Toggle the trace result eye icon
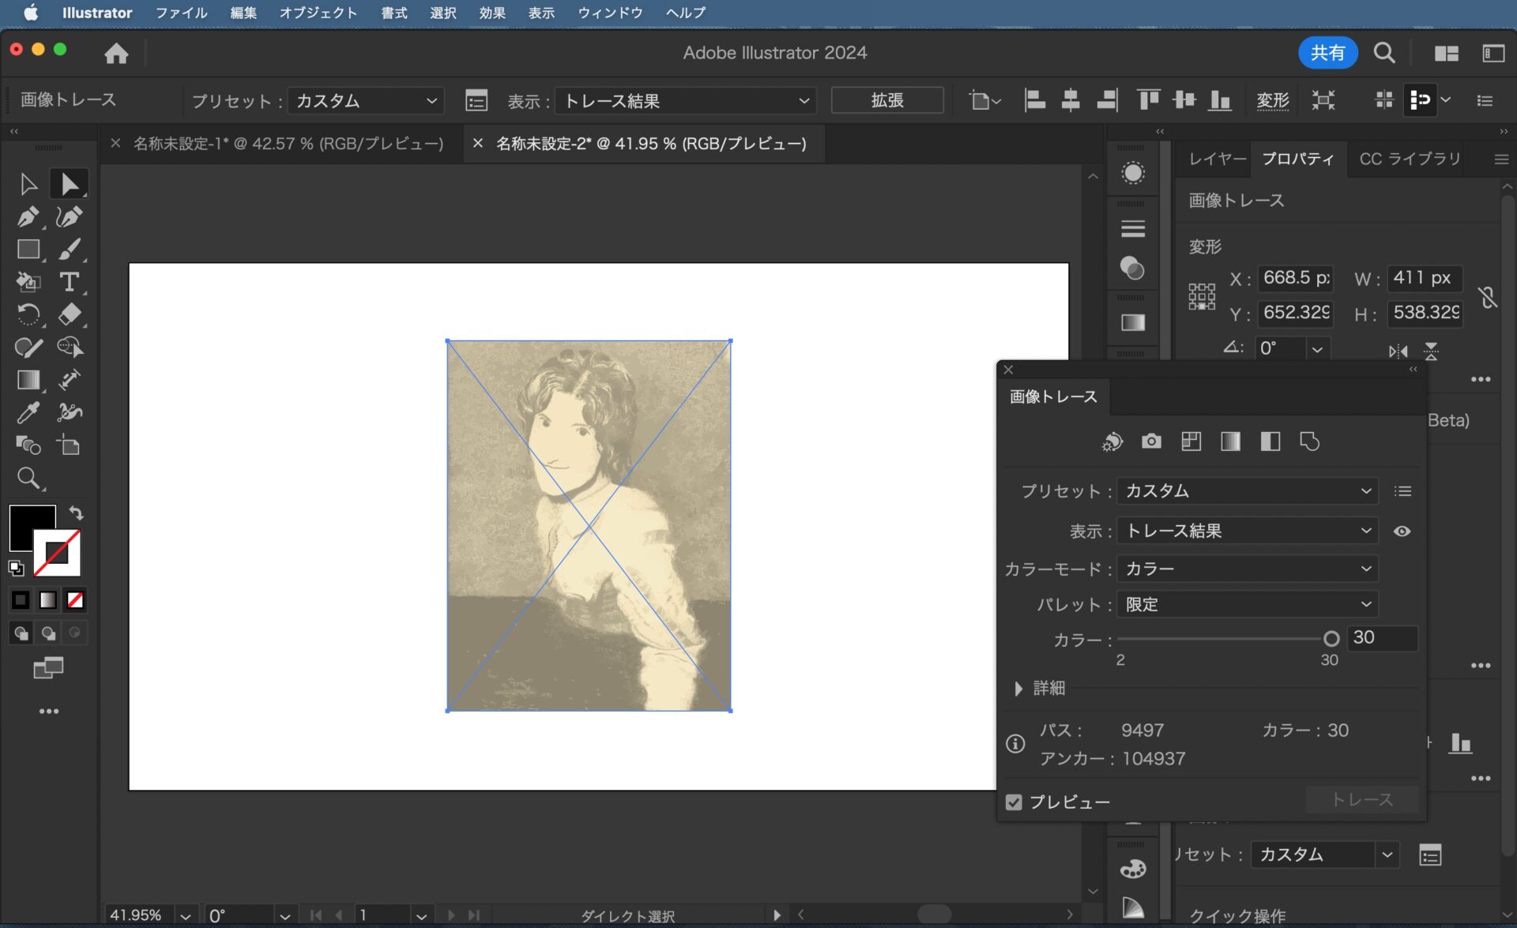 pyautogui.click(x=1402, y=532)
